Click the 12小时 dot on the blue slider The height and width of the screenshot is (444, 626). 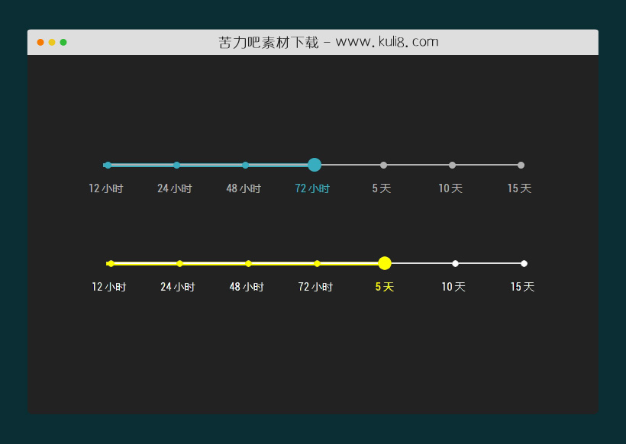(108, 165)
